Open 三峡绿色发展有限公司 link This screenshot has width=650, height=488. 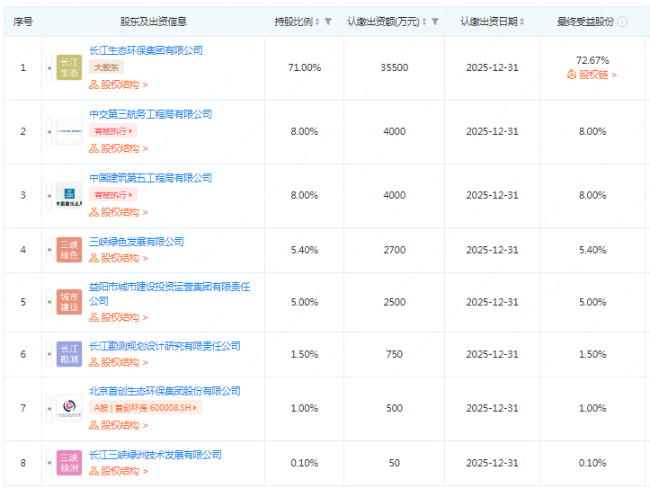pyautogui.click(x=137, y=242)
